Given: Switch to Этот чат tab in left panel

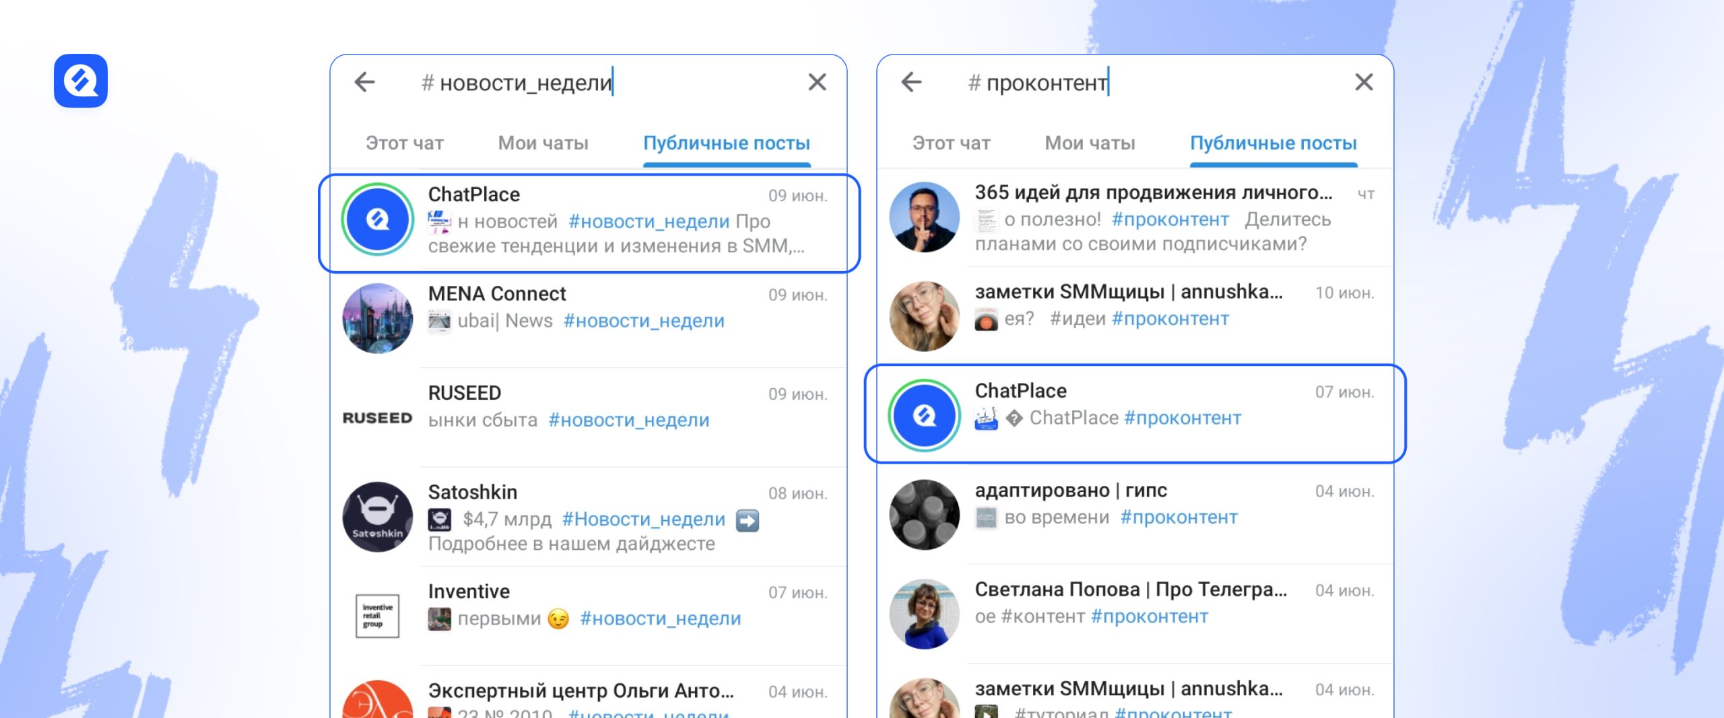Looking at the screenshot, I should click(x=405, y=143).
